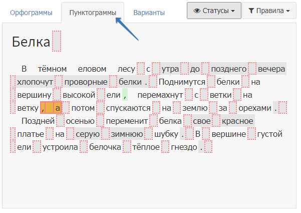Click the filter funnel icon on Правила
This screenshot has width=301, height=213.
(251, 11)
